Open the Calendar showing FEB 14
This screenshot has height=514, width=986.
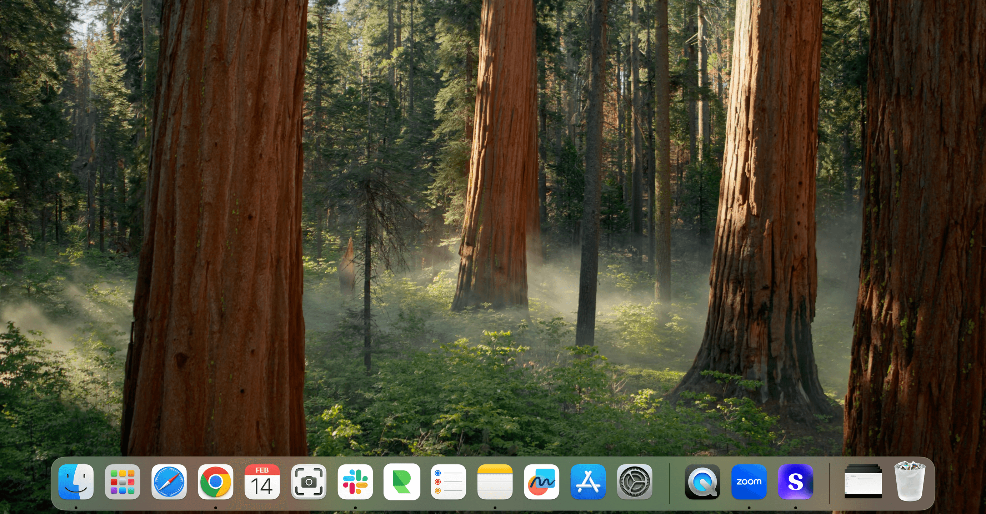click(x=262, y=482)
